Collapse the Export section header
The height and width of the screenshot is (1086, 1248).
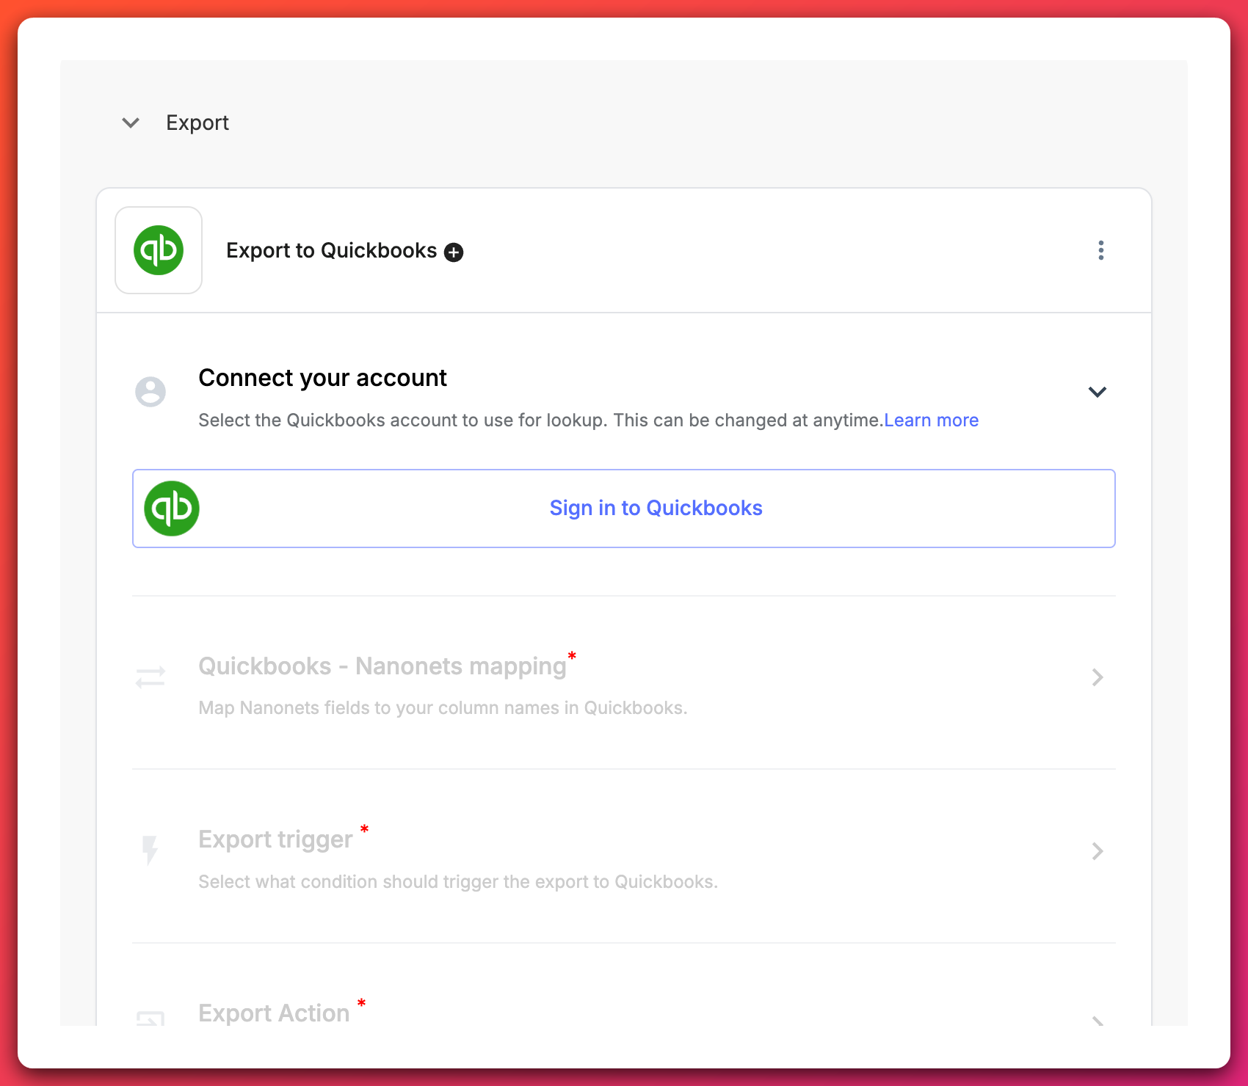[131, 123]
